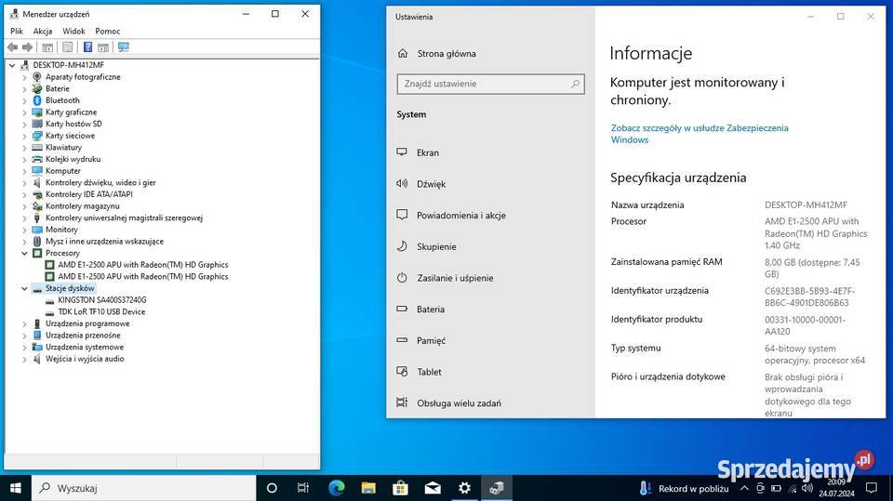
Task: Collapse the Stacje dysków category arrow
Action: coord(24,289)
